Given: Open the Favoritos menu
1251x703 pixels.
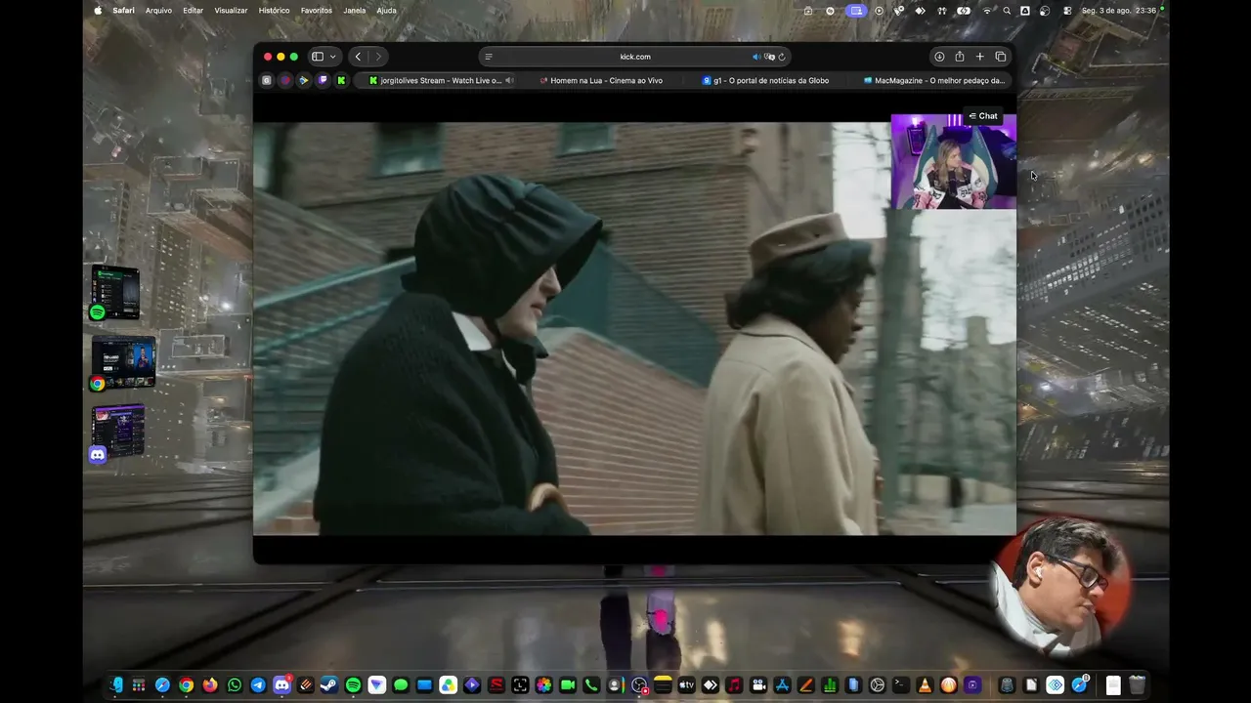Looking at the screenshot, I should click(317, 11).
